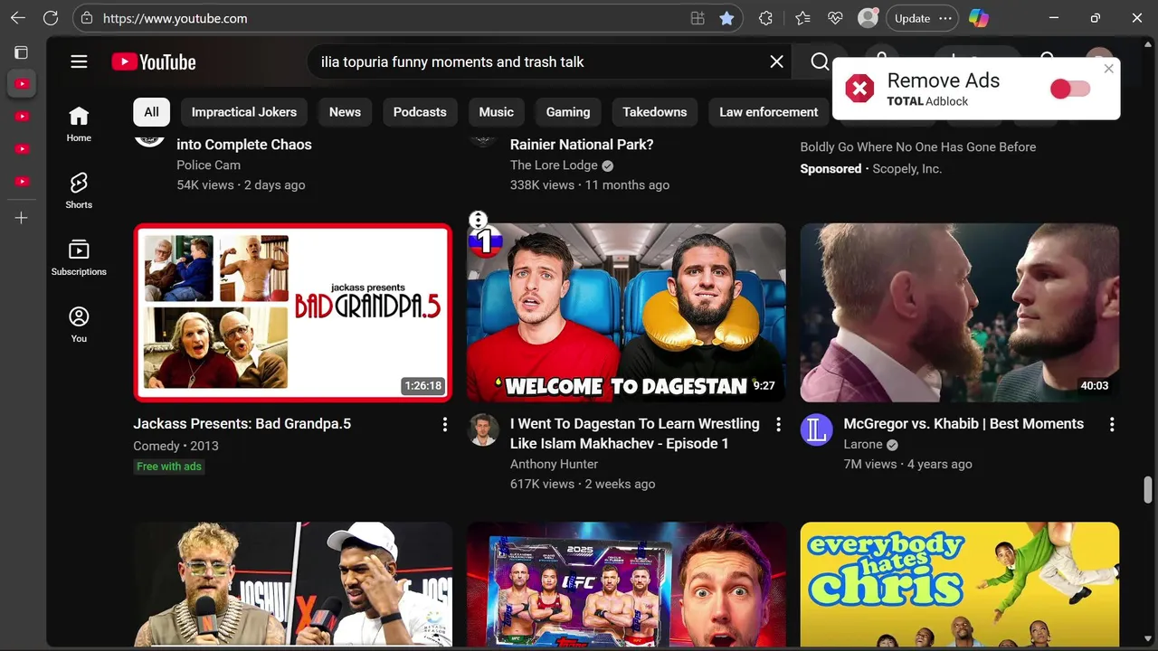
Task: Open the Update settings and more menu
Action: click(922, 18)
